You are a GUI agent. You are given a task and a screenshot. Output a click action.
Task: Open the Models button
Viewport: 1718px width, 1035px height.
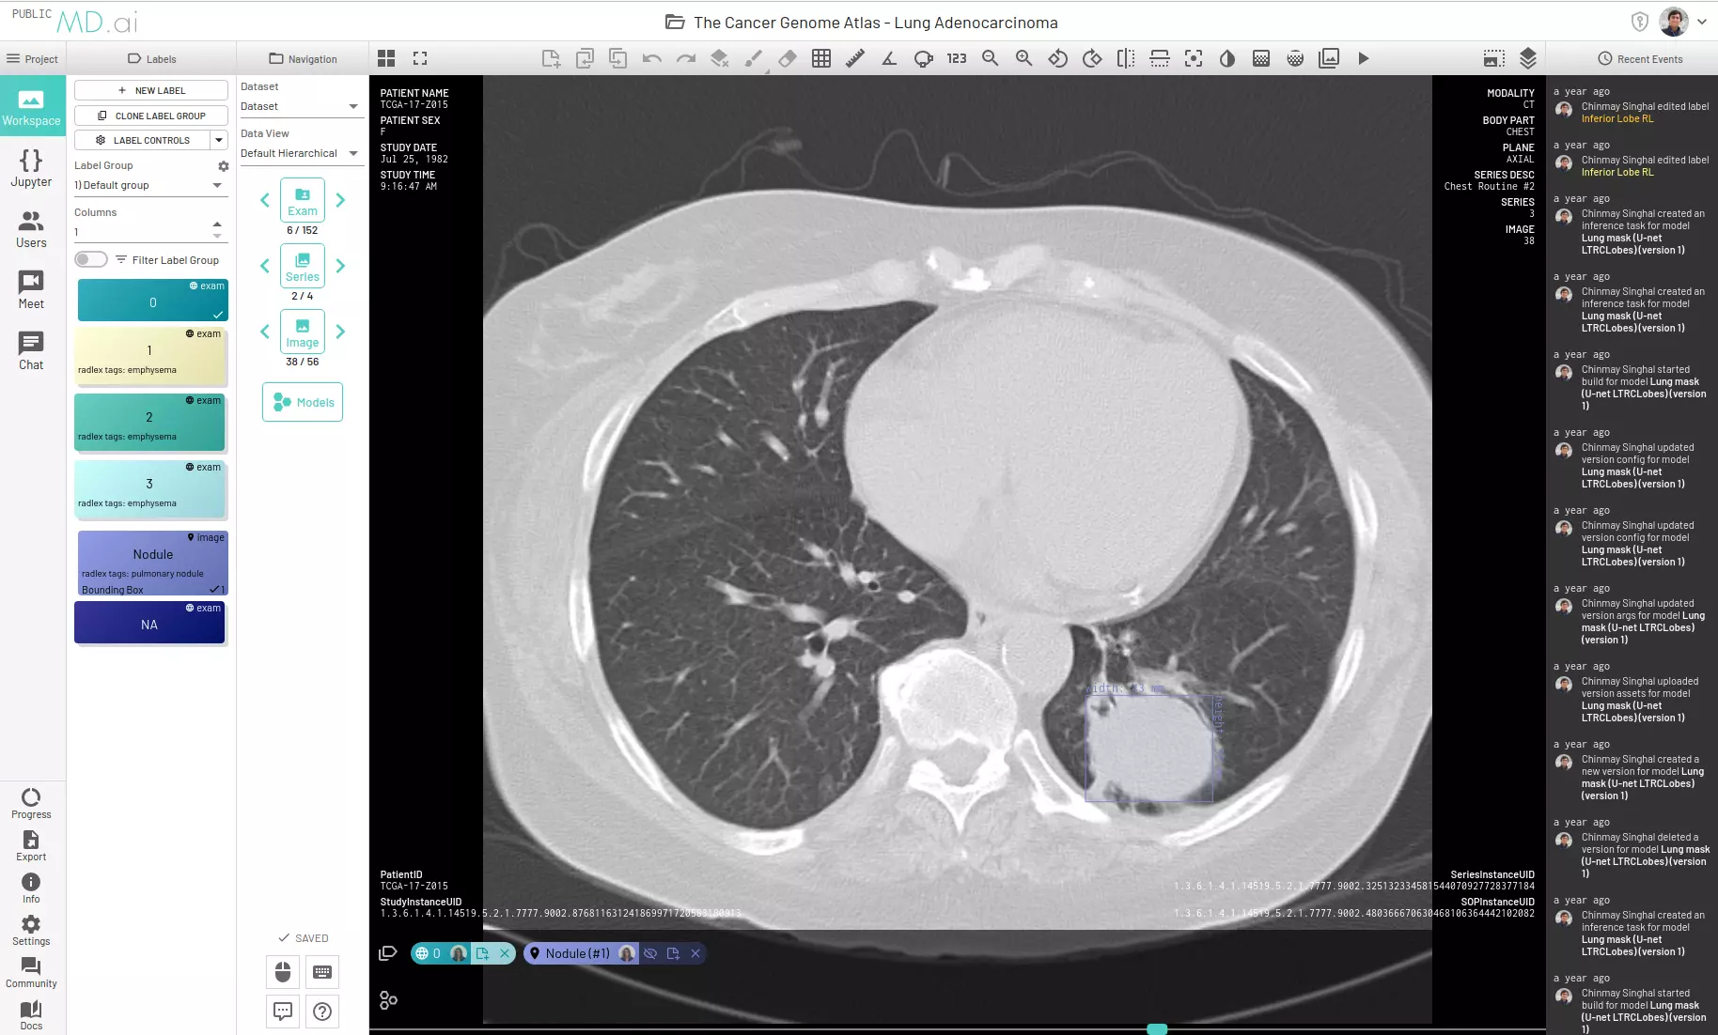pyautogui.click(x=303, y=402)
